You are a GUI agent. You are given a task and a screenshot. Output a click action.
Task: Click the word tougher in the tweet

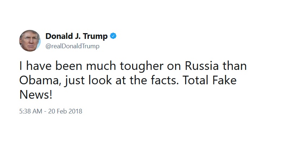[x=141, y=66]
